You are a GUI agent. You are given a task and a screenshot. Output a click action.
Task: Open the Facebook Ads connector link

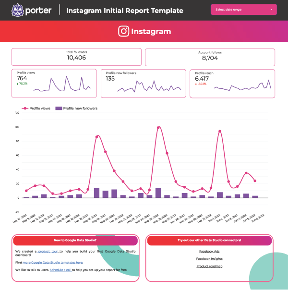(209, 251)
